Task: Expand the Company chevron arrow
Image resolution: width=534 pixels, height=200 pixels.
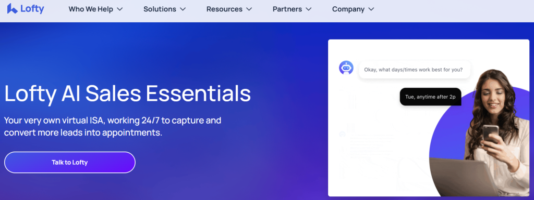Action: pos(371,9)
